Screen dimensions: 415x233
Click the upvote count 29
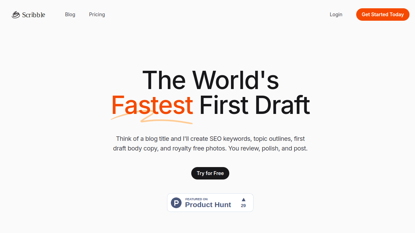coord(243,206)
